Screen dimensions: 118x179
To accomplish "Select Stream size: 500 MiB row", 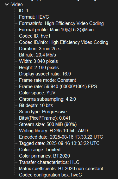I will [x=48, y=124].
